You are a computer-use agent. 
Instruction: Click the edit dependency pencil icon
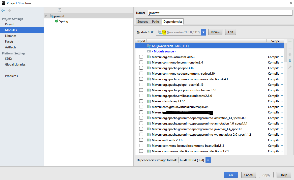click(290, 67)
